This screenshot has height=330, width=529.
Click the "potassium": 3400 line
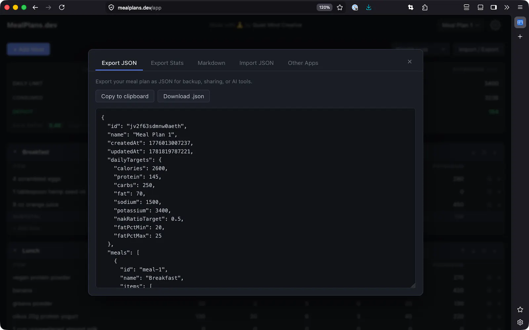[x=142, y=211]
